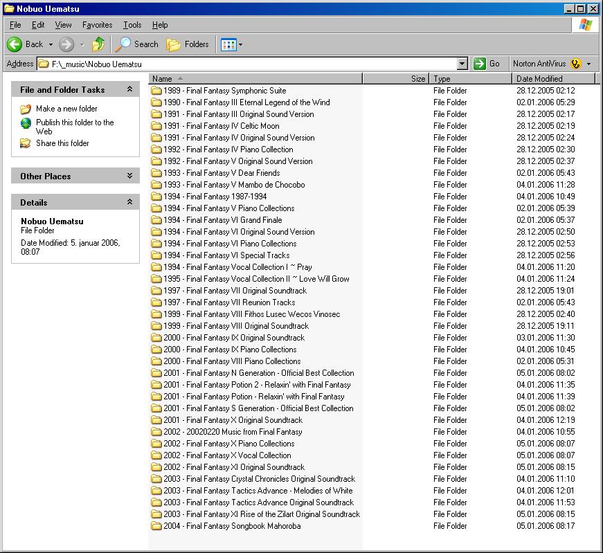The image size is (603, 553).
Task: Sort by the Size column header
Action: [395, 79]
